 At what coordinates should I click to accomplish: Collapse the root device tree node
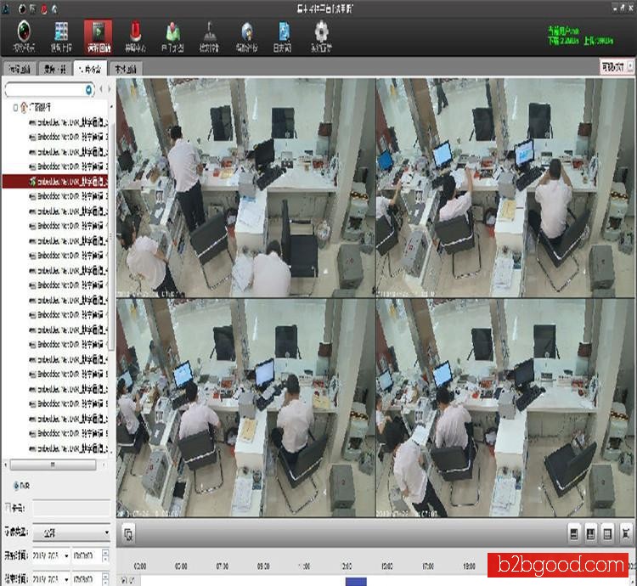[15, 108]
